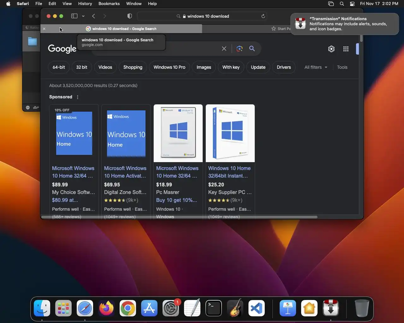Screen dimensions: 404x323
Task: Click the Google search magnifier button
Action: click(252, 49)
